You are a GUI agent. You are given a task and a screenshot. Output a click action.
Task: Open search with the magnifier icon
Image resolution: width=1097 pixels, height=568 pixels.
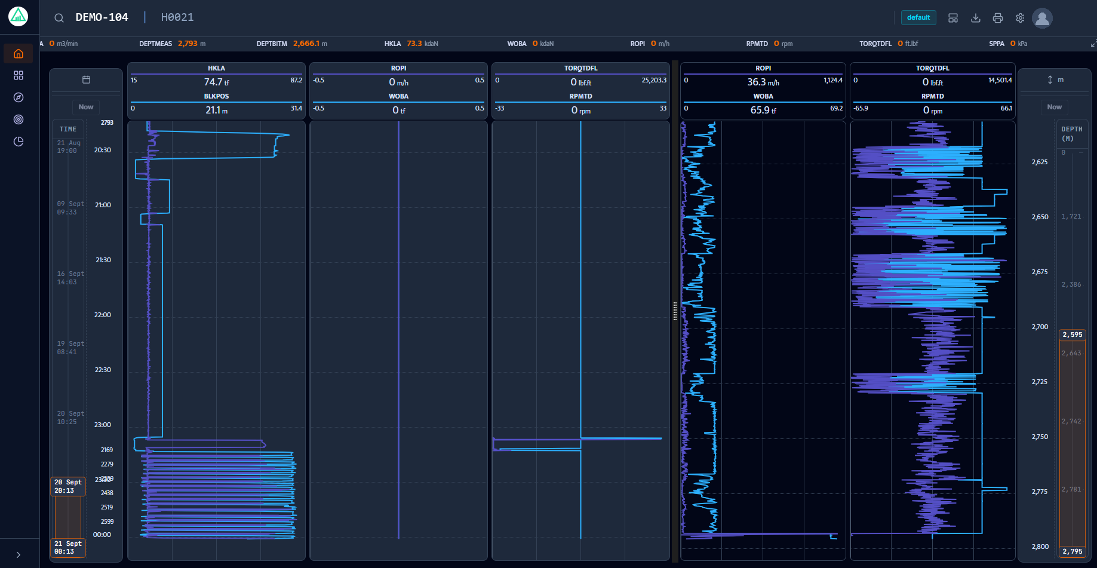tap(59, 18)
